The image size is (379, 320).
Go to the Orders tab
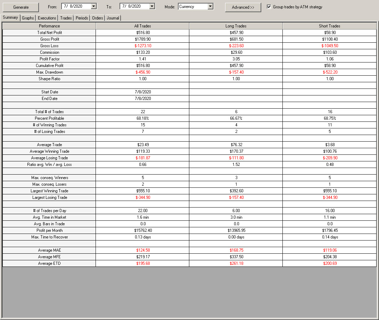pos(97,18)
